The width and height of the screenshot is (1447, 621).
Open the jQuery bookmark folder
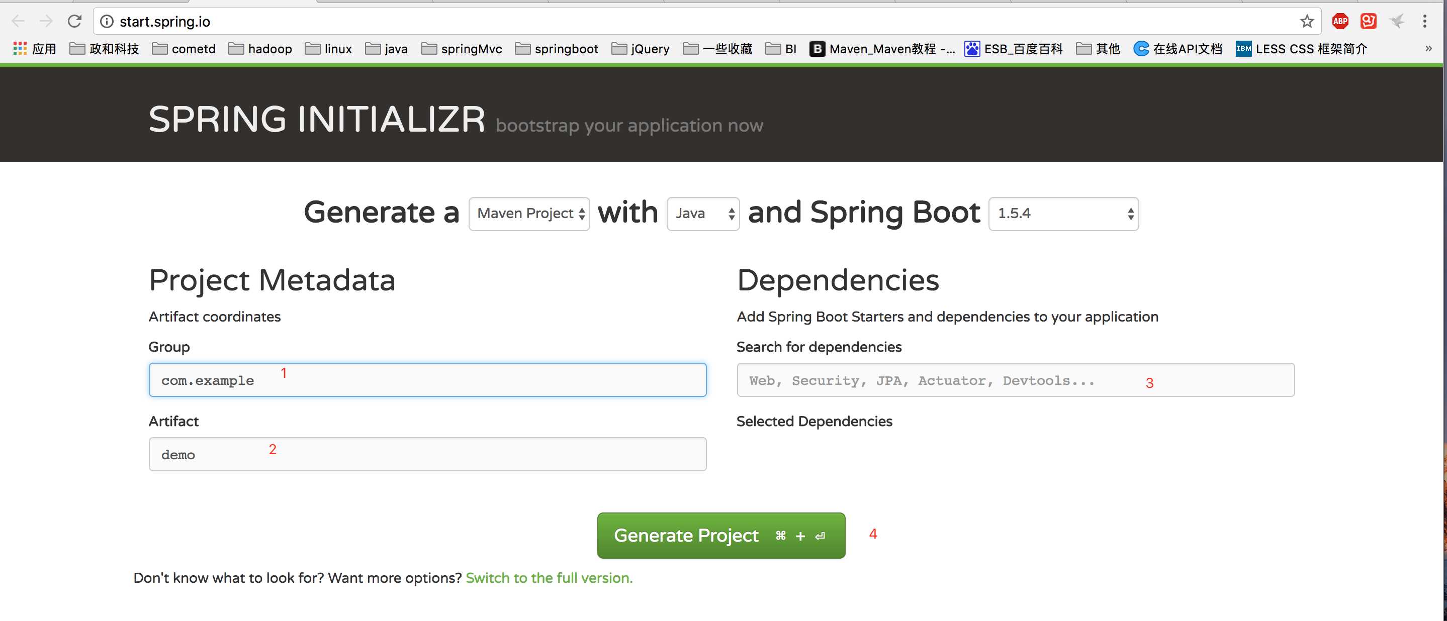pyautogui.click(x=640, y=49)
